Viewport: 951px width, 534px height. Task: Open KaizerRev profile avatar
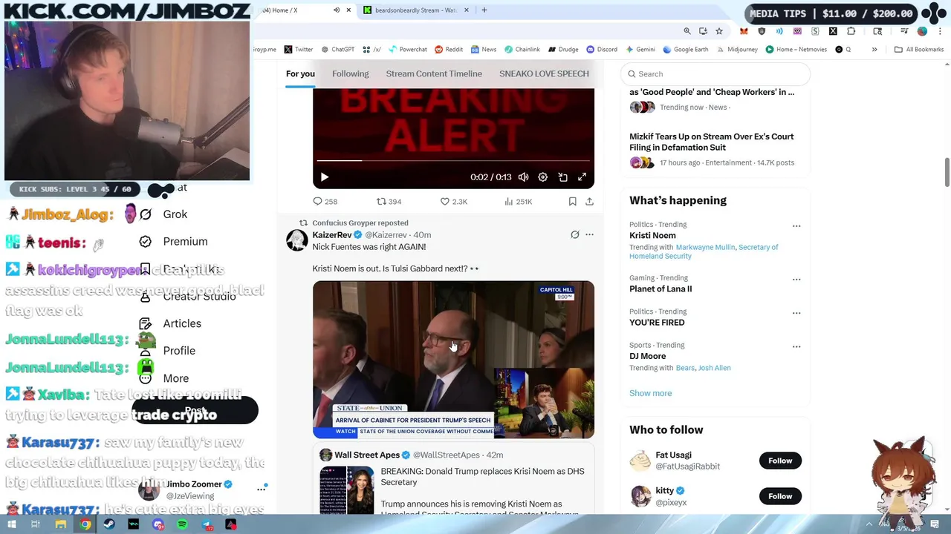tap(297, 240)
